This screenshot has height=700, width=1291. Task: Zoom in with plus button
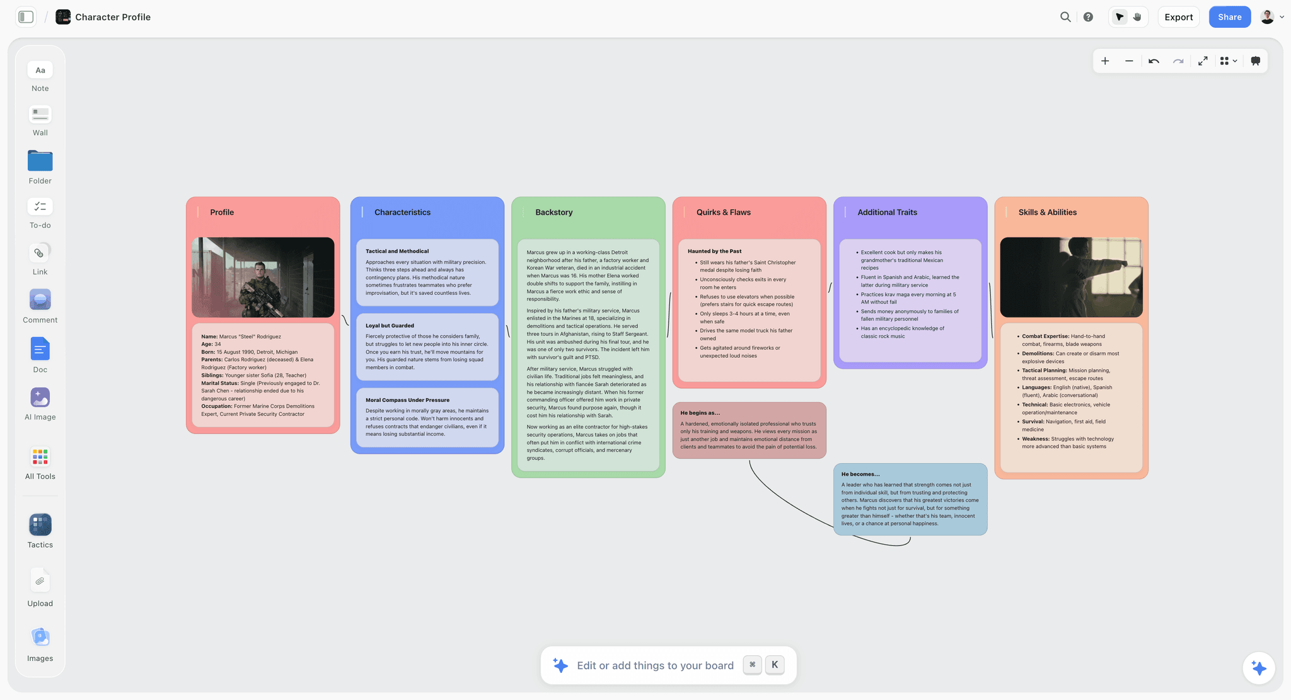coord(1105,61)
